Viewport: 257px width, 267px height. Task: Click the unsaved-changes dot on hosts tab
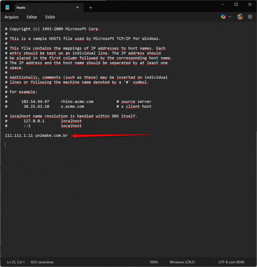click(x=77, y=7)
